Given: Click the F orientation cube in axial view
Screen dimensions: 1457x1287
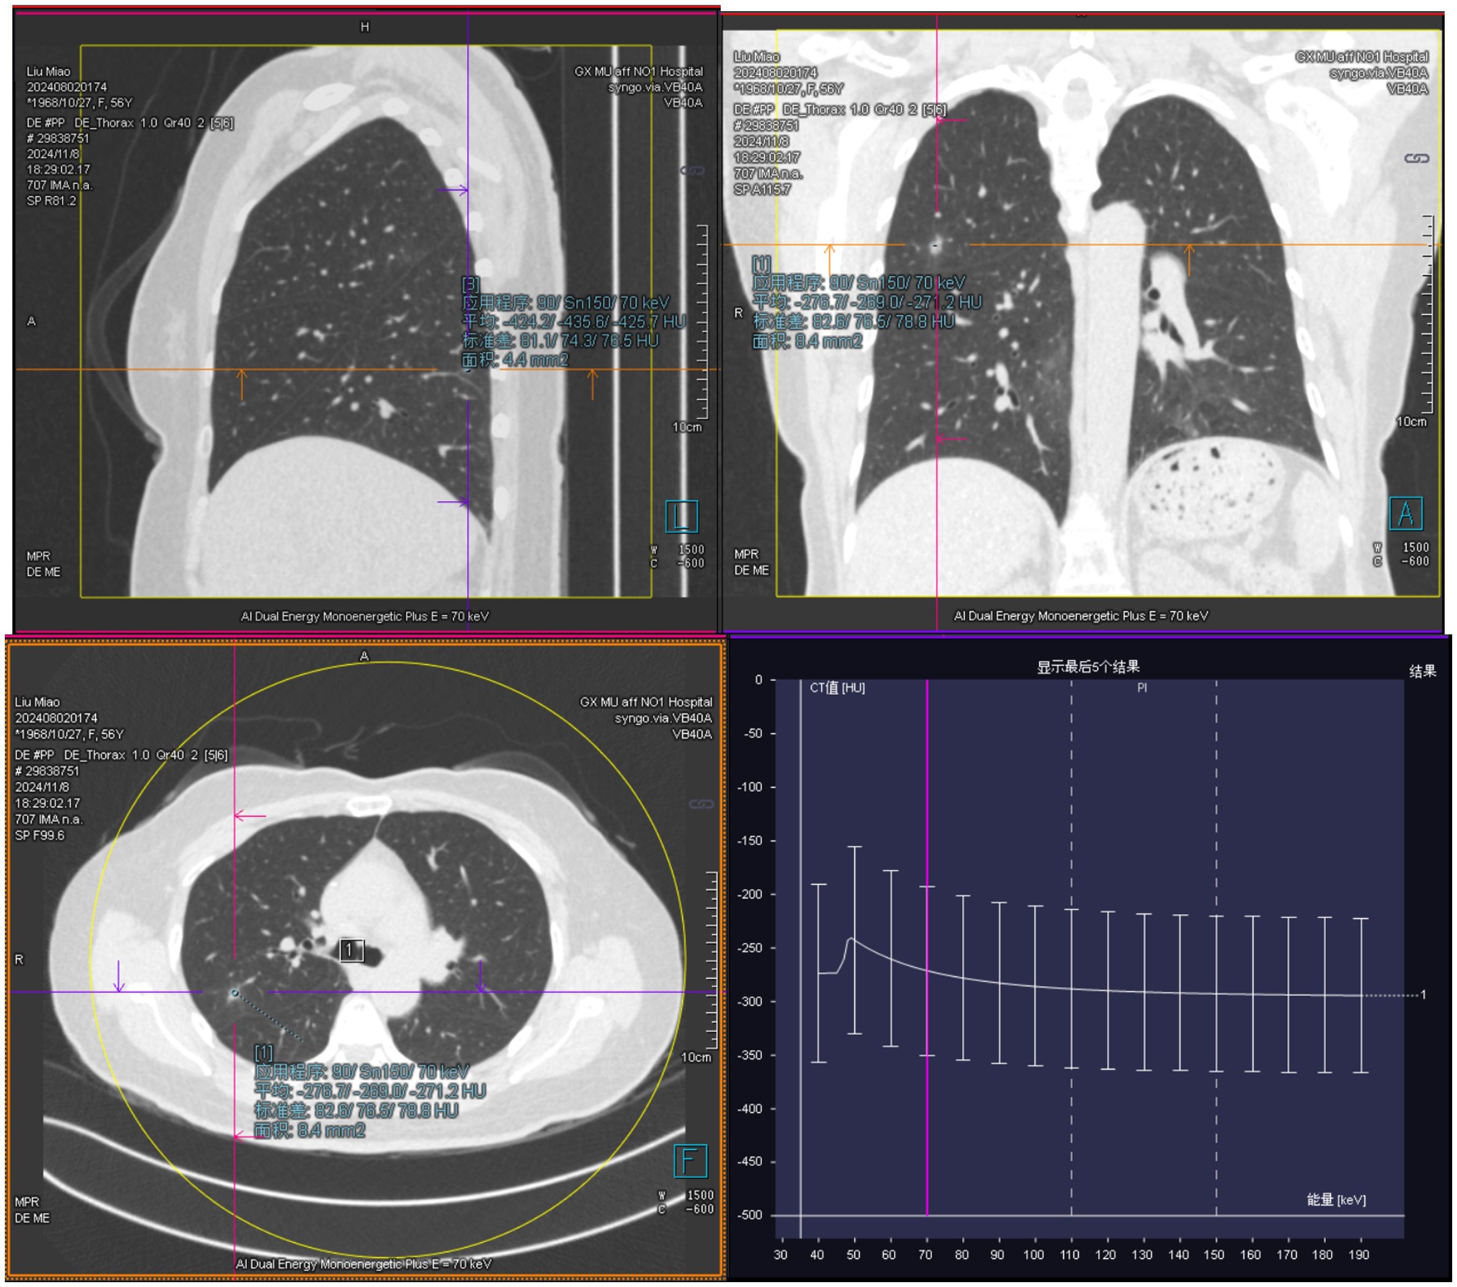Looking at the screenshot, I should pos(690,1161).
